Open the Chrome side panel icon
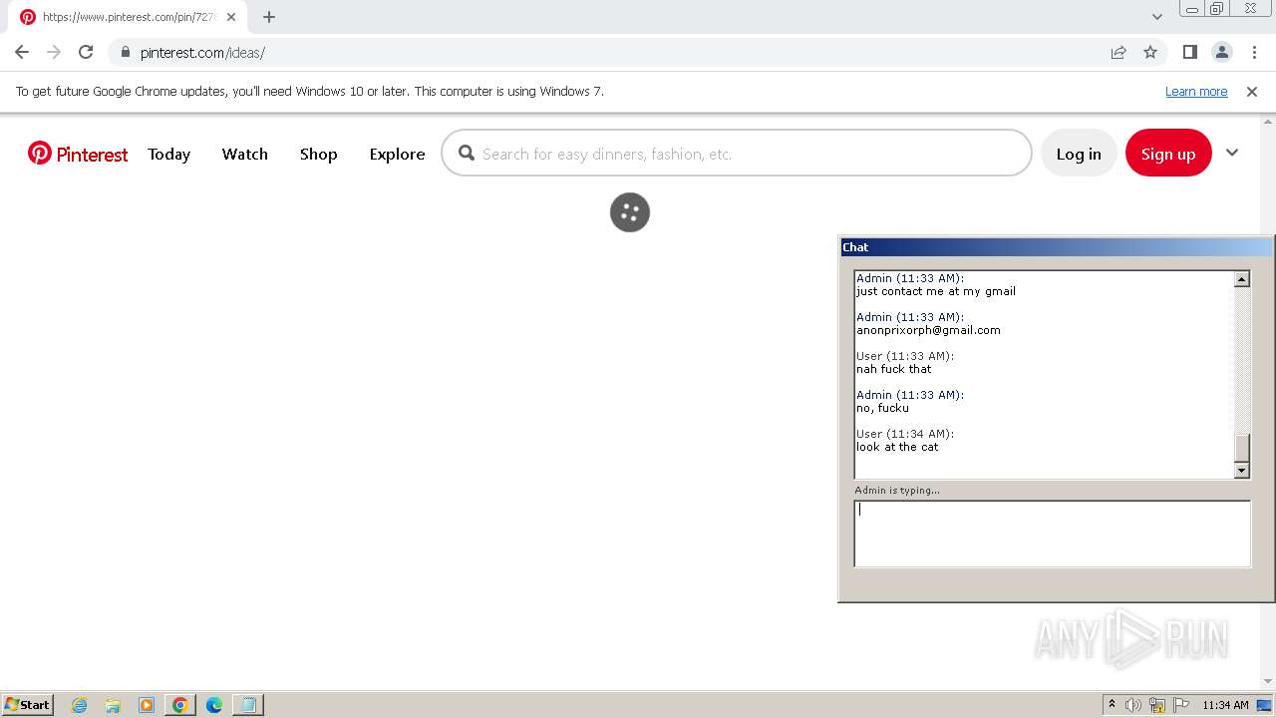The height and width of the screenshot is (718, 1276). click(1189, 52)
